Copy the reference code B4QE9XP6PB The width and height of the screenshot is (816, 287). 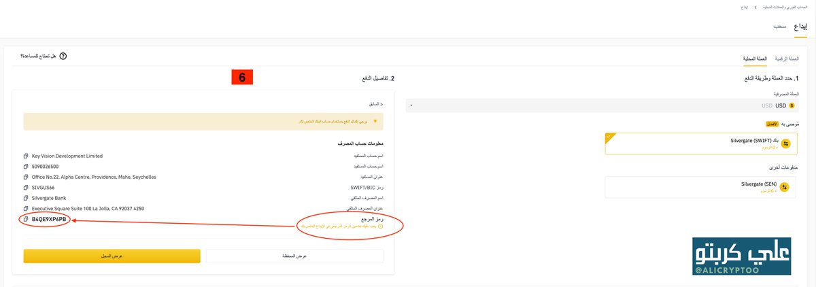[x=25, y=219]
